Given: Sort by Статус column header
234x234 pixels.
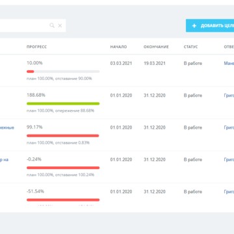Looking at the screenshot, I should [x=190, y=47].
